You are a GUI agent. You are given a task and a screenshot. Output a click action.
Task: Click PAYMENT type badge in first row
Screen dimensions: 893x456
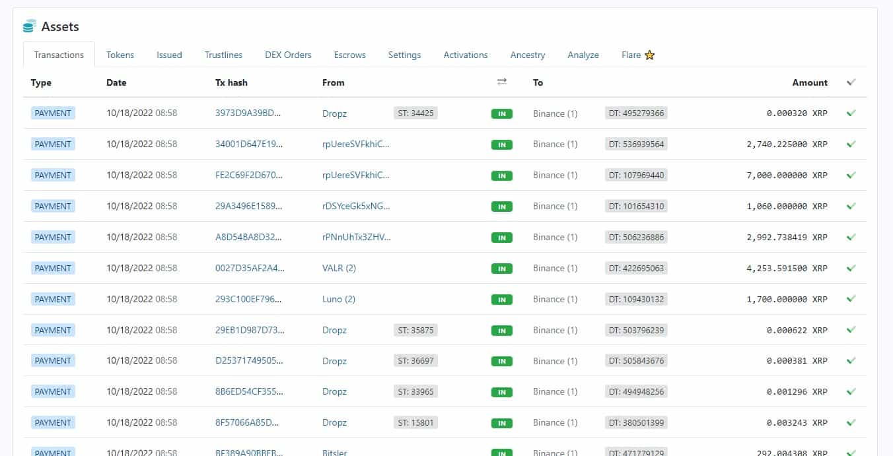coord(53,113)
